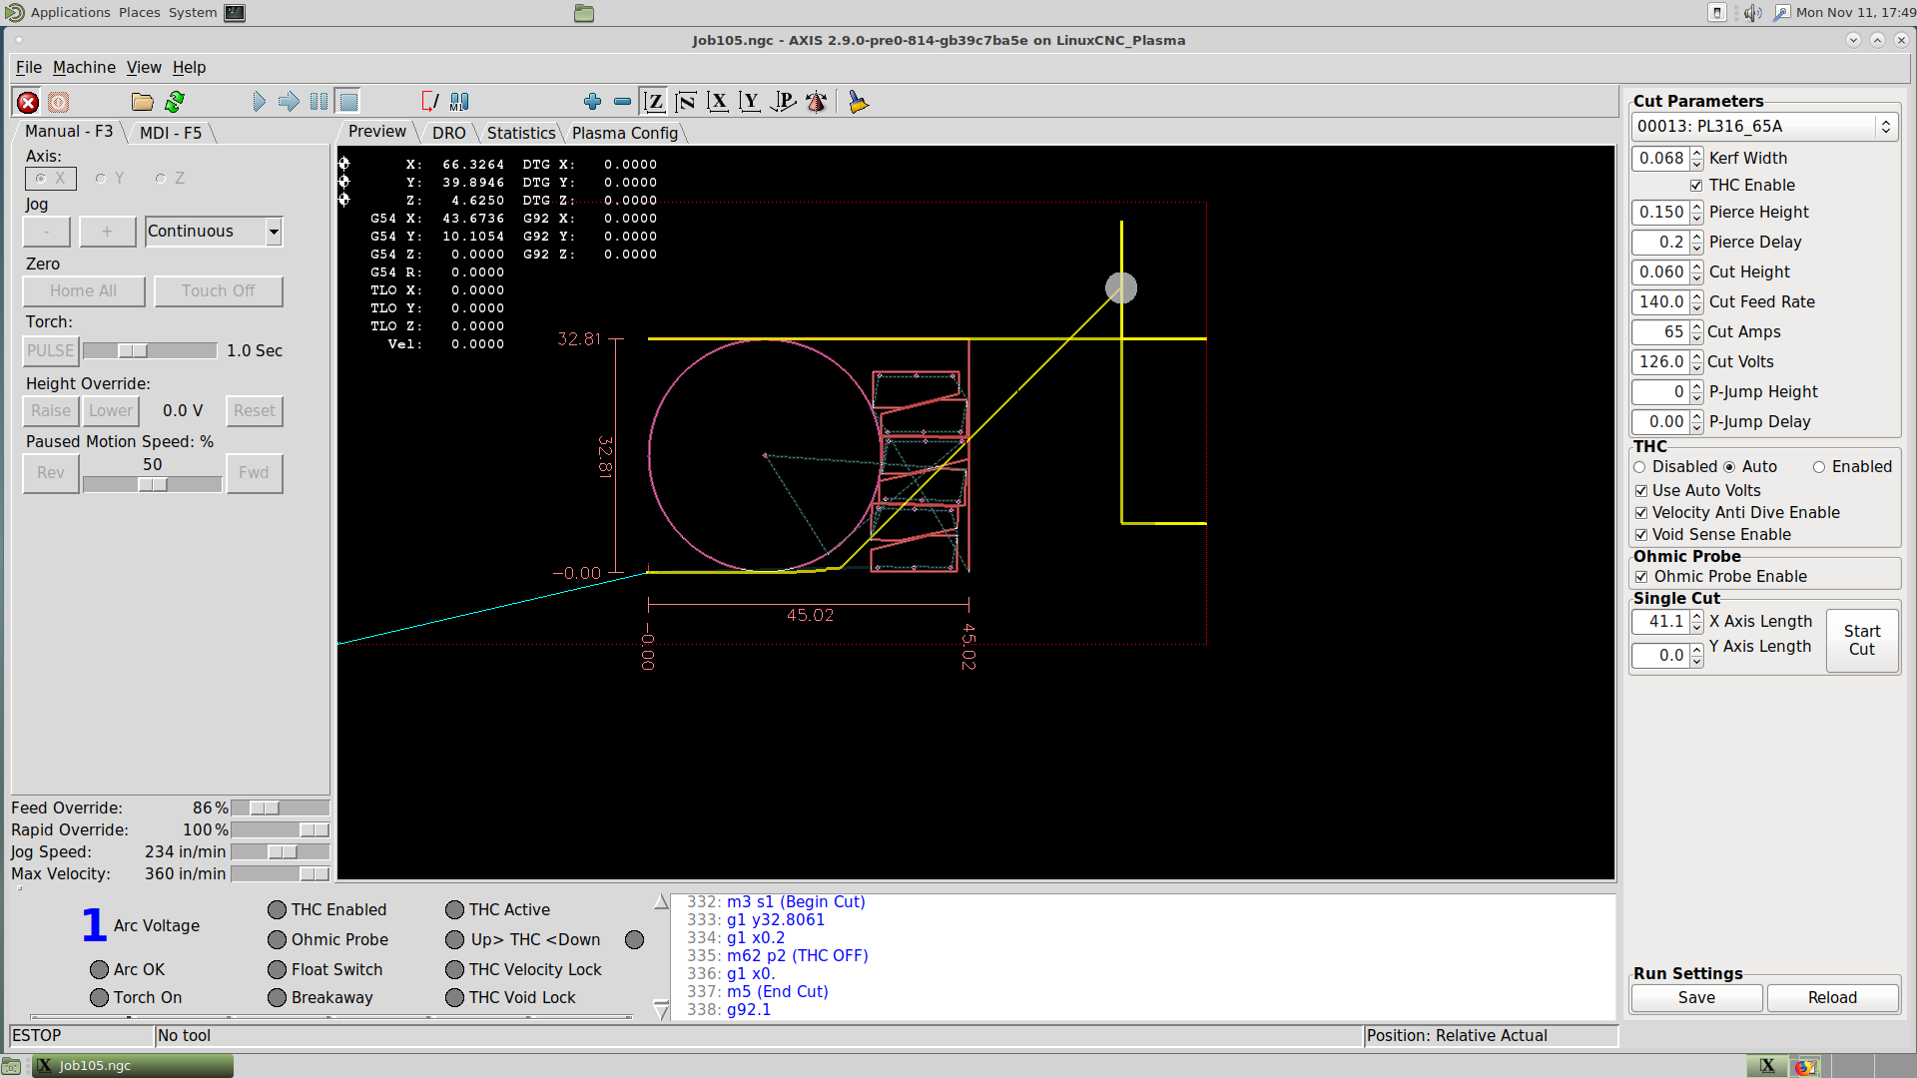This screenshot has width=1917, height=1078.
Task: Open the Machine menu
Action: (x=84, y=67)
